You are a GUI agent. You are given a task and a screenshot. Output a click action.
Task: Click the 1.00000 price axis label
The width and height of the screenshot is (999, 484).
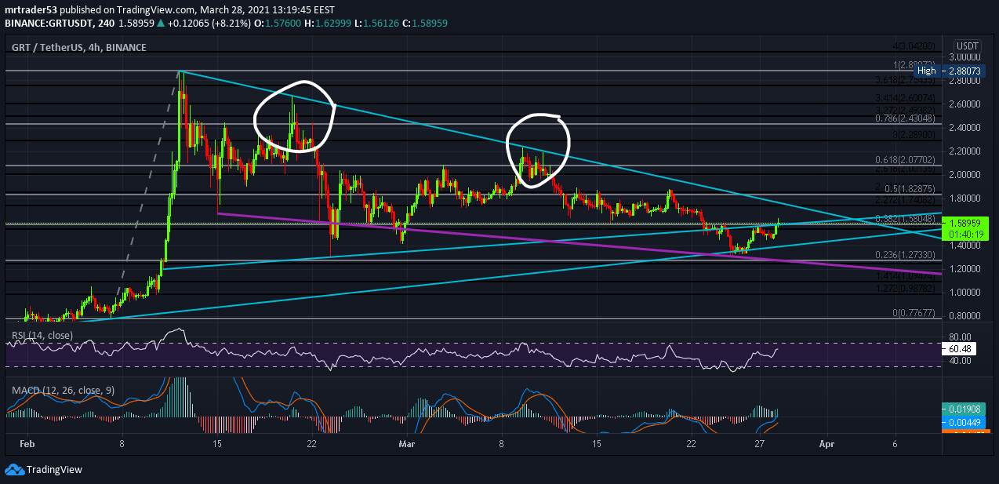pyautogui.click(x=965, y=293)
